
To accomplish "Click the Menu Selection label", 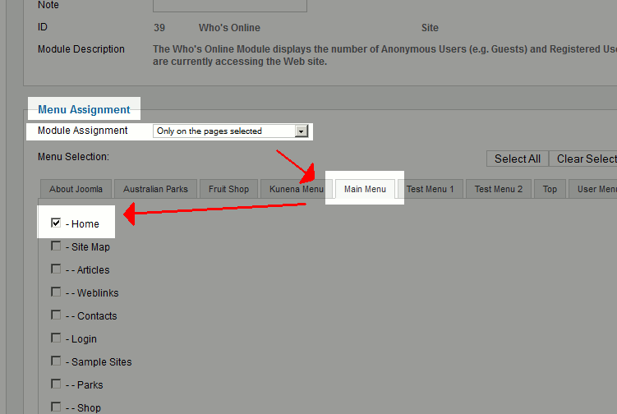I will (x=73, y=157).
